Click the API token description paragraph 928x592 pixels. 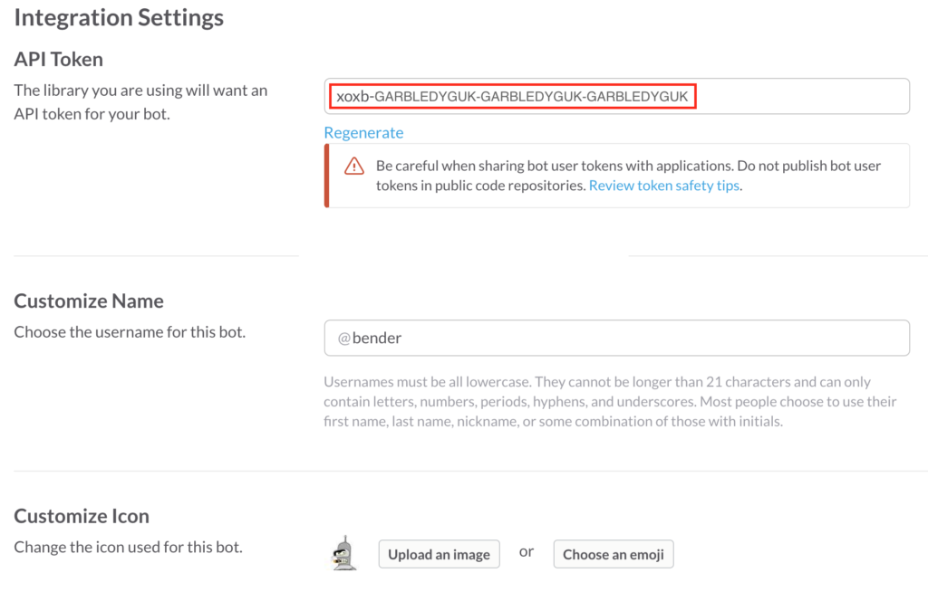pyautogui.click(x=140, y=102)
